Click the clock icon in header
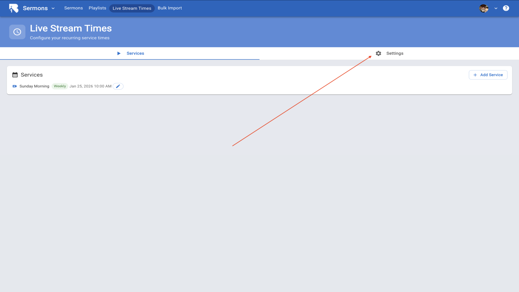This screenshot has height=292, width=519. pos(17,32)
